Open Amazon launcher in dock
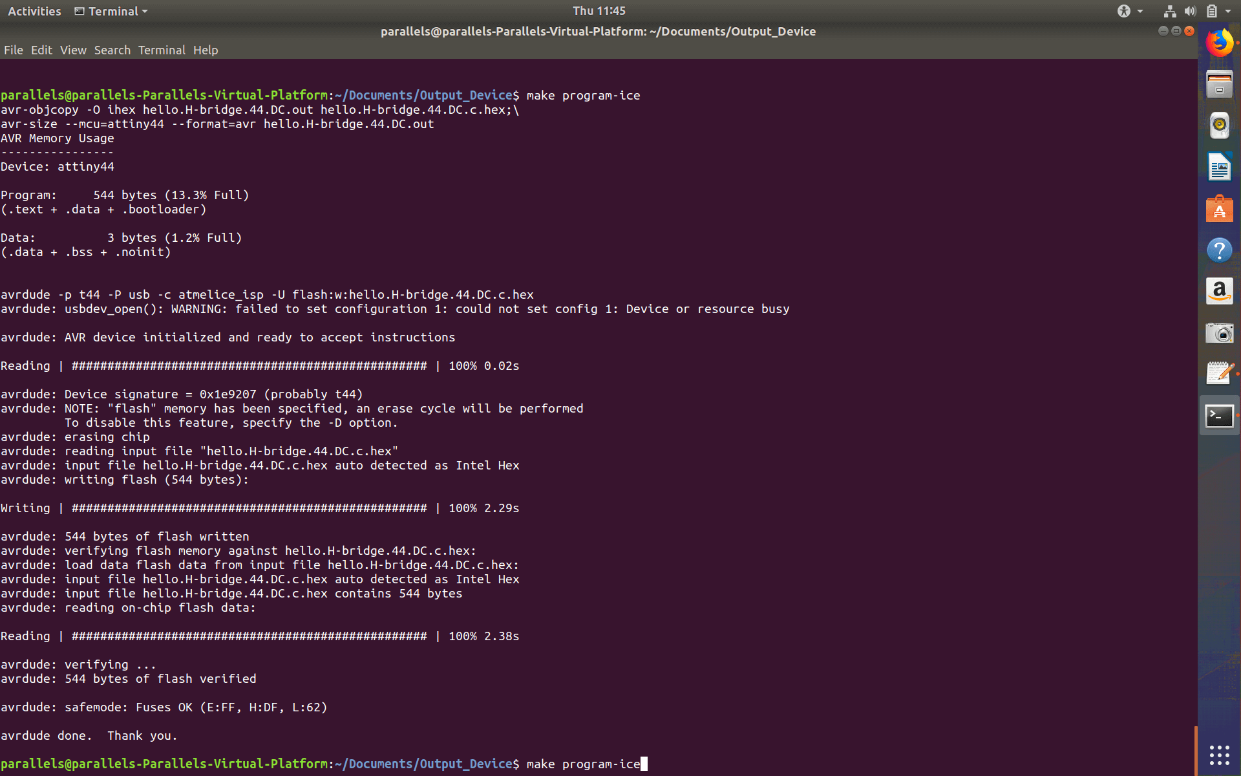 pyautogui.click(x=1219, y=292)
